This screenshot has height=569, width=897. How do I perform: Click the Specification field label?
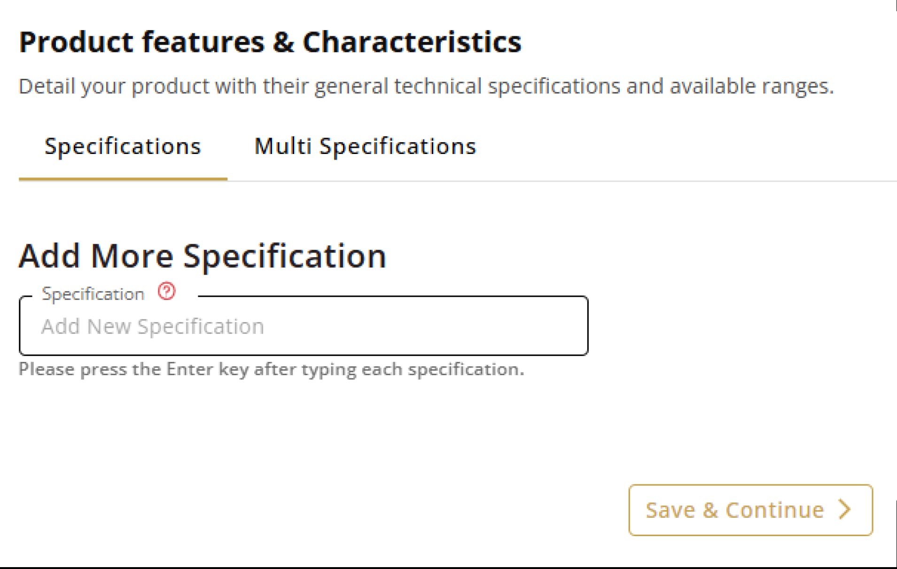93,294
